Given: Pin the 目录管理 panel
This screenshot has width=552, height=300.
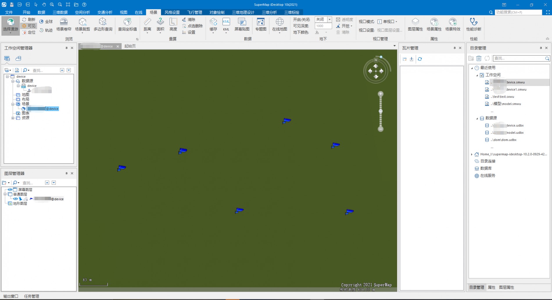Looking at the screenshot, I should pos(541,48).
